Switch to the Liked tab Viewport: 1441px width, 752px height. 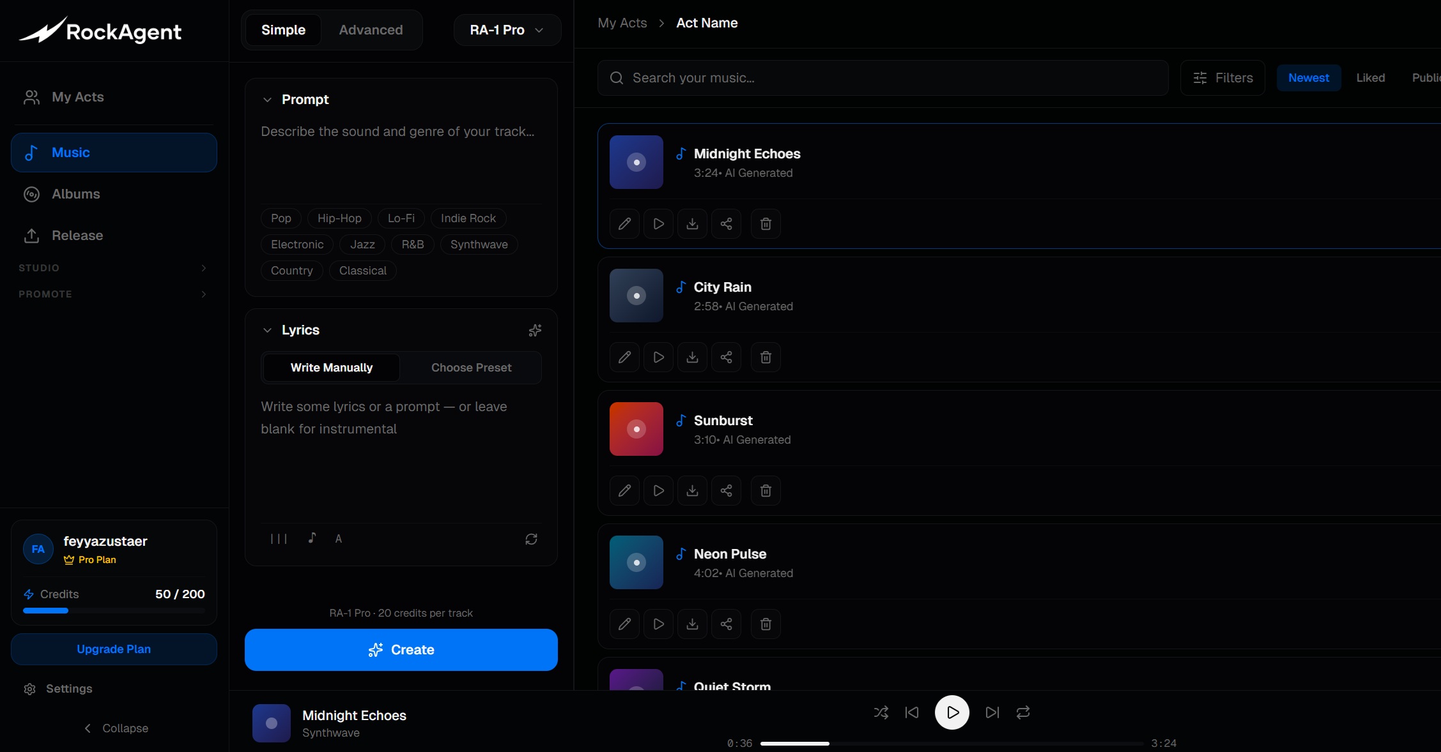pos(1370,78)
